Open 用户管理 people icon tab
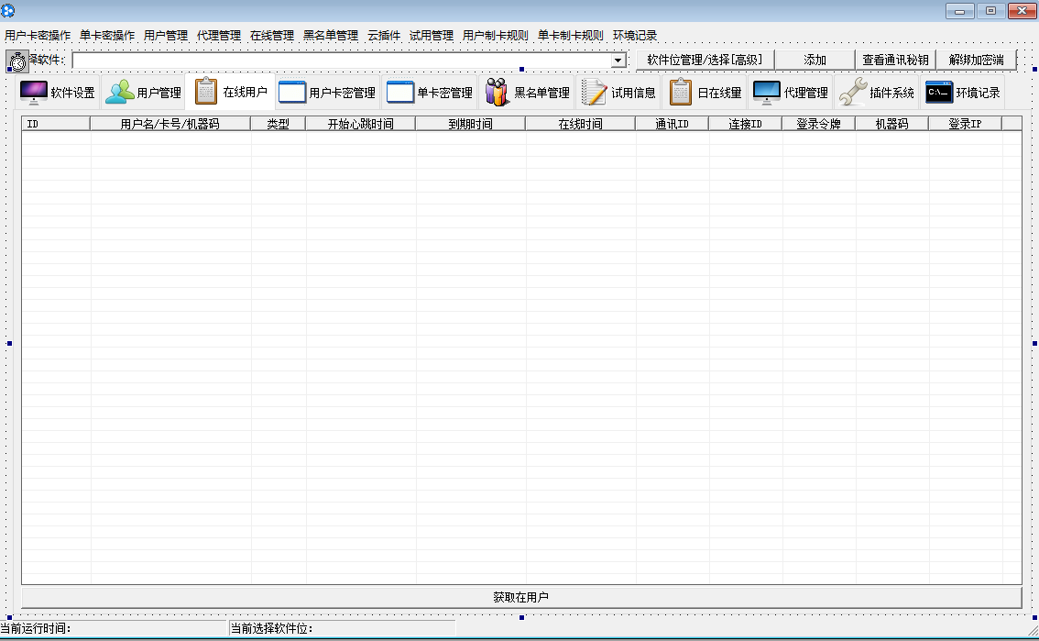The height and width of the screenshot is (641, 1039). pyautogui.click(x=119, y=93)
